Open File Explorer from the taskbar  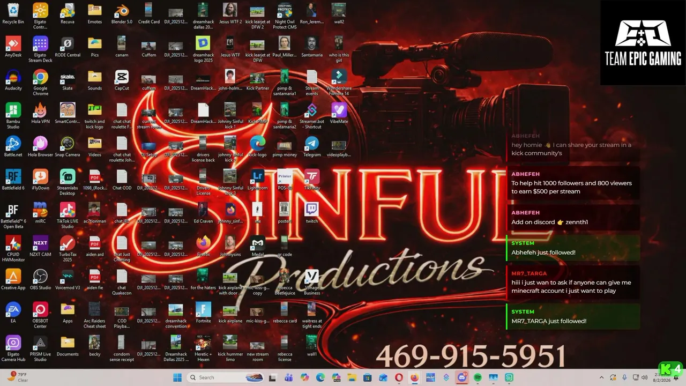pyautogui.click(x=352, y=377)
